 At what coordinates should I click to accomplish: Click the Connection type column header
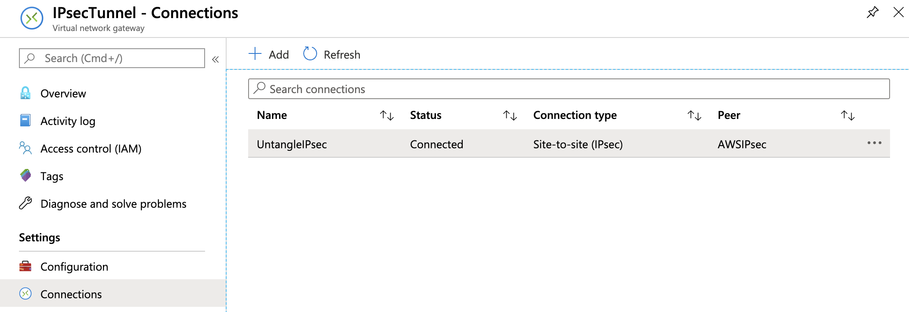tap(575, 115)
